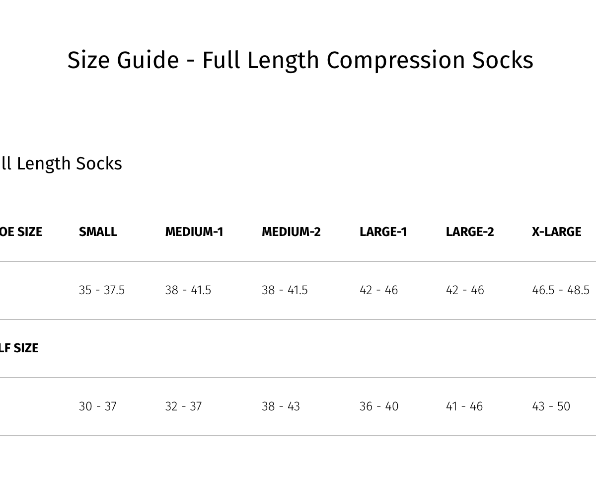
Task: Select the MEDIUM-1 column header
Action: (x=194, y=232)
